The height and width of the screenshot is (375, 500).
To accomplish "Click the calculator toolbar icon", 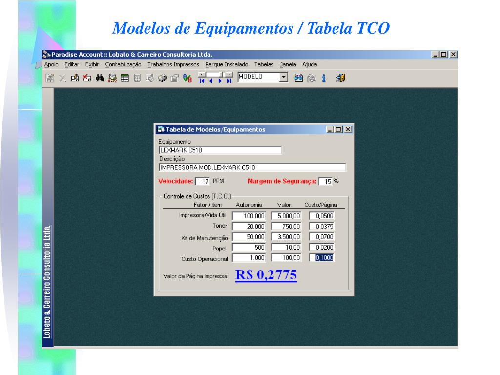I will tap(137, 78).
